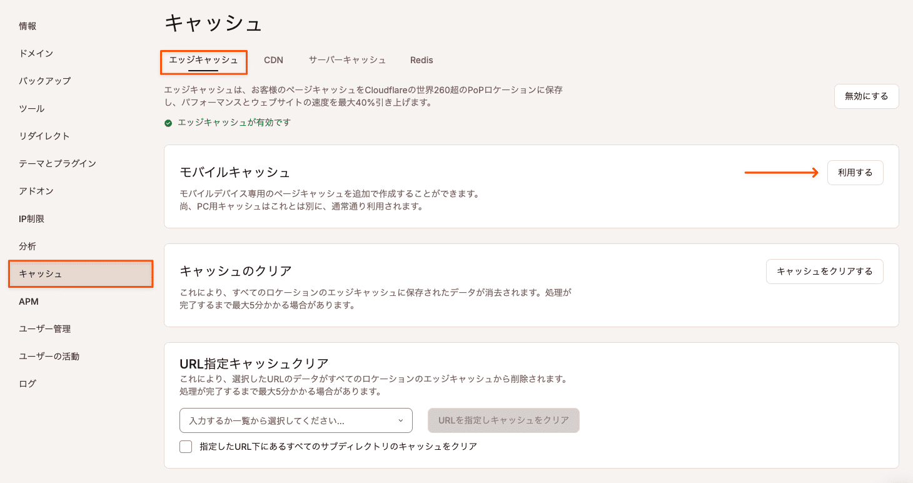Select the エッジキャッシュ tab
Viewport: 913px width, 483px height.
click(203, 60)
